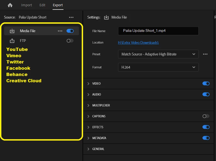The image size is (216, 161).
Task: Open the H.264 Format dropdown
Action: pos(158,67)
